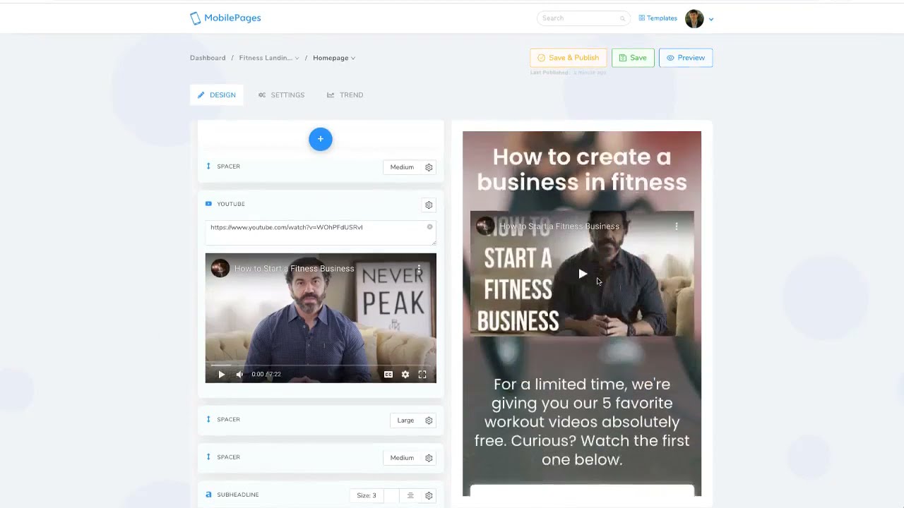
Task: Go to Dashboard breadcrumb
Action: point(208,58)
